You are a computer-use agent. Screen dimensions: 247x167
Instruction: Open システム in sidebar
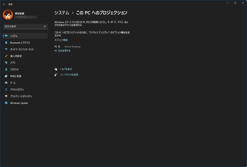click(25, 36)
